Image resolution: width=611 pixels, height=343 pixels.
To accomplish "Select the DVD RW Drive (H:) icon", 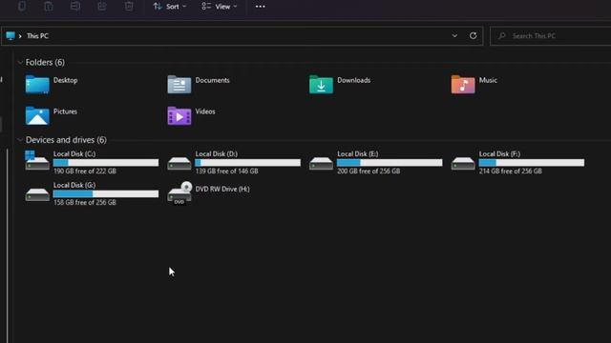I will click(x=179, y=192).
